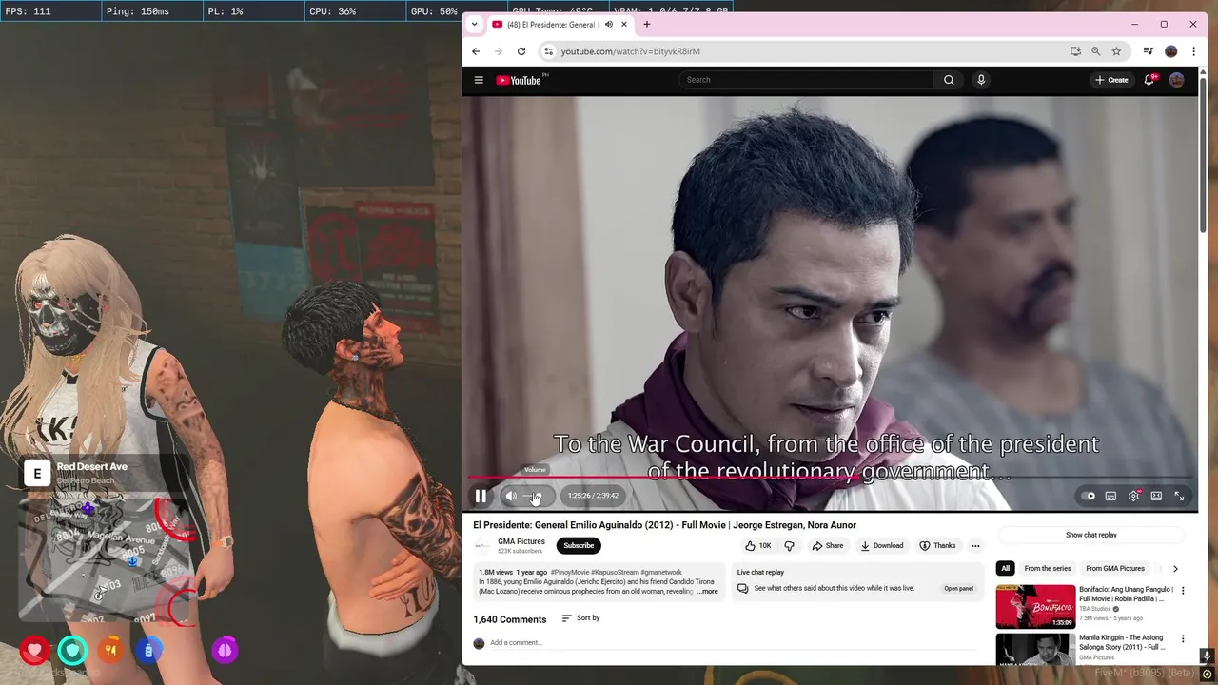Click the search magnifier button
This screenshot has height=685, width=1218.
point(949,80)
